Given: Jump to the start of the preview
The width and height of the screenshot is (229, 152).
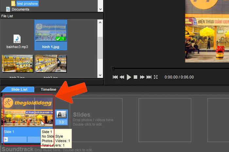Looking at the screenshot, I should pyautogui.click(x=115, y=77).
